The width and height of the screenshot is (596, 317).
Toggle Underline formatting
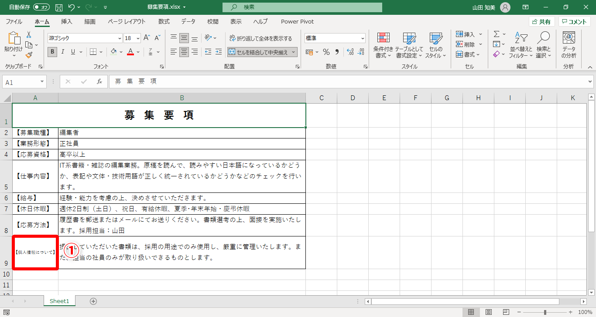click(73, 52)
